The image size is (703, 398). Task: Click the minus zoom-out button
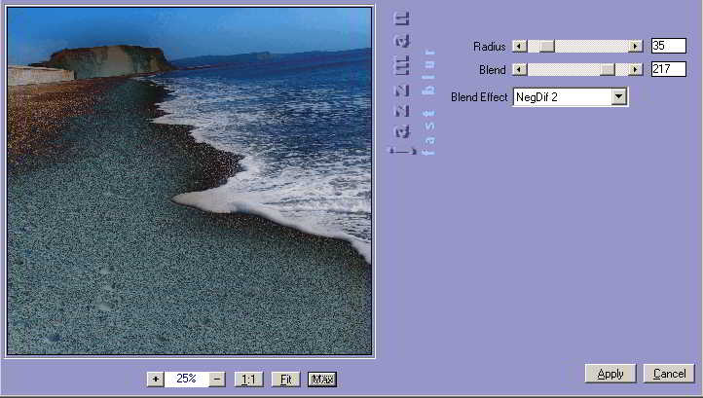click(x=217, y=380)
